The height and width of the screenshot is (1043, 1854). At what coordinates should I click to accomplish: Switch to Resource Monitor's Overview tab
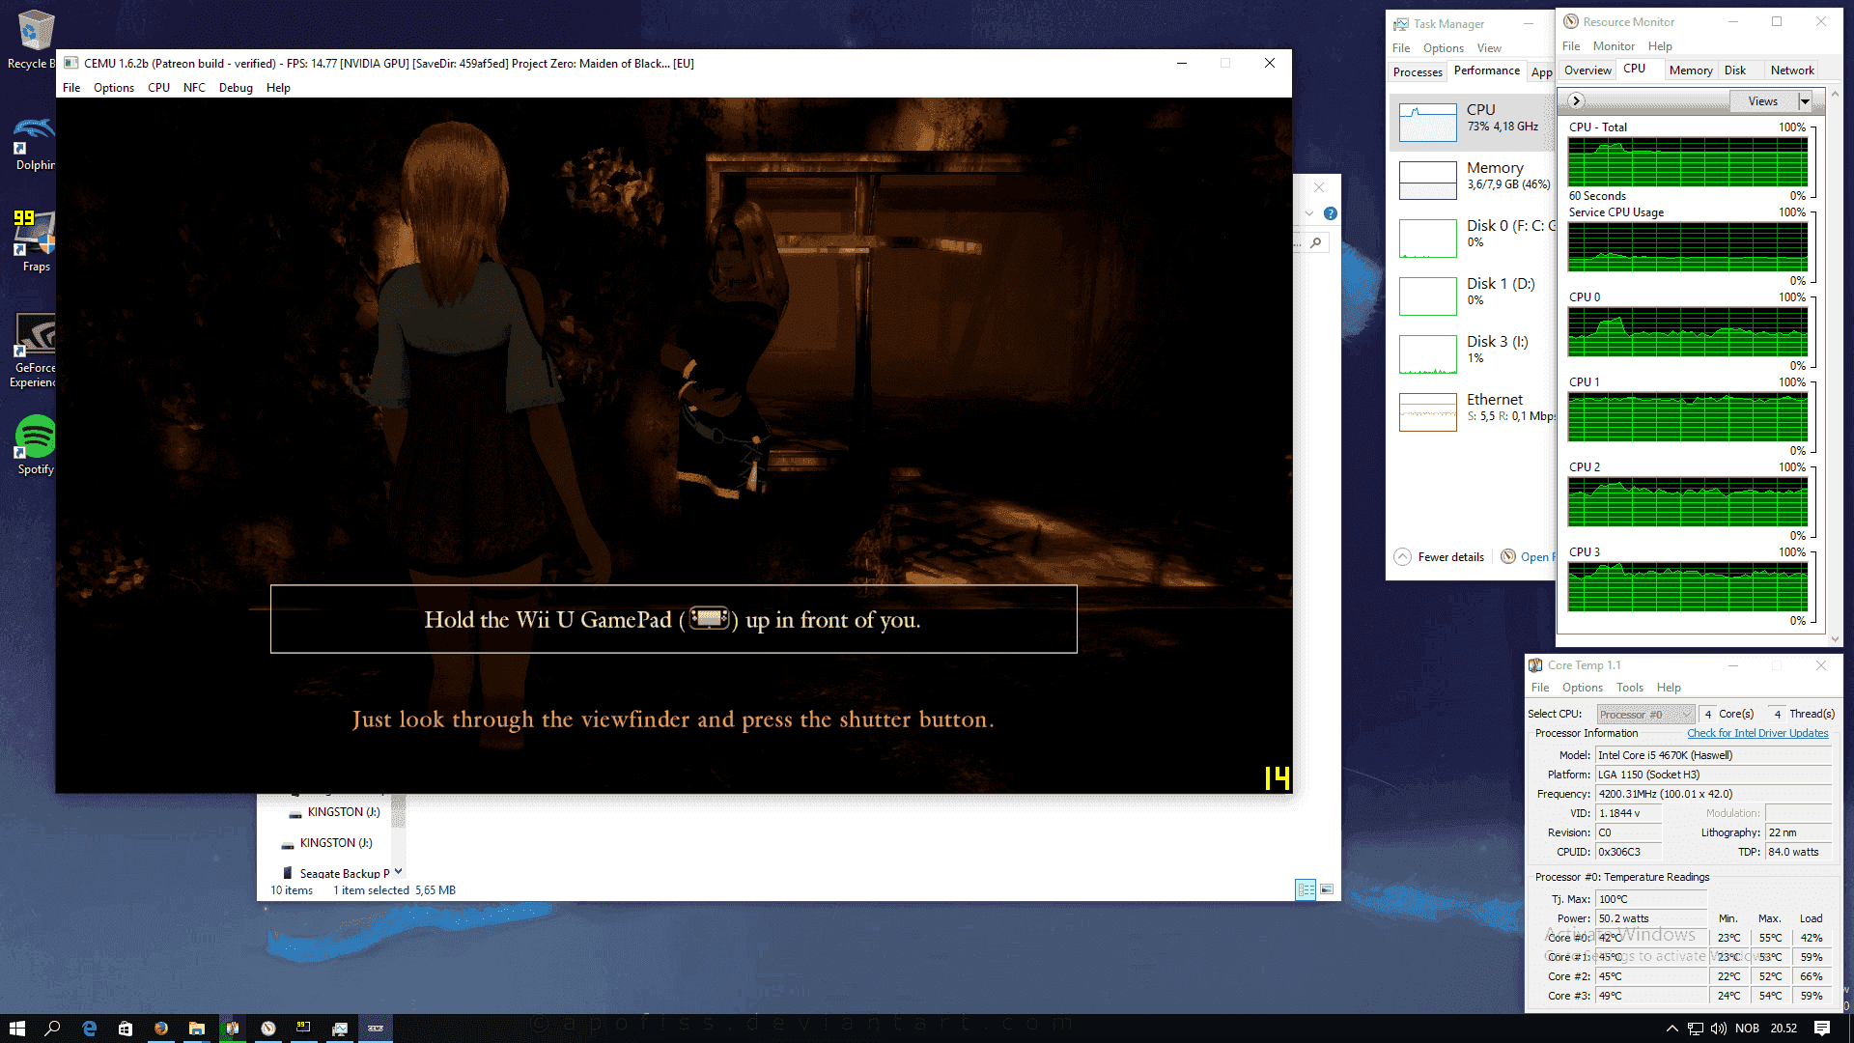[1587, 70]
